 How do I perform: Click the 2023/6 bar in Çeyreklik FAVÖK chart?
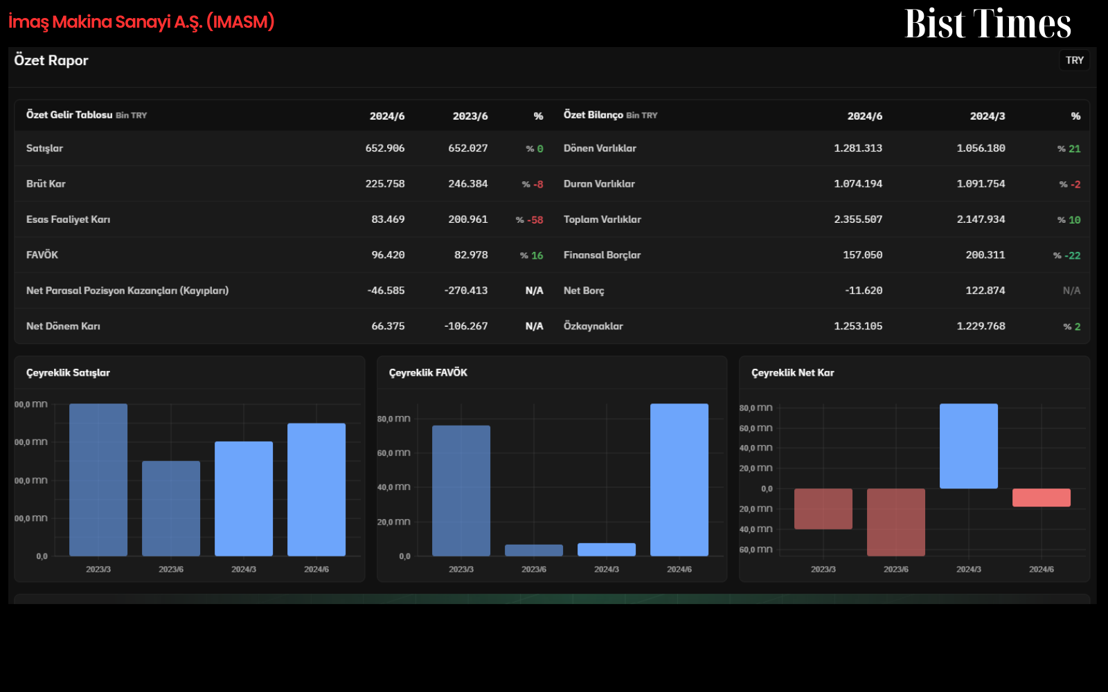coord(534,550)
